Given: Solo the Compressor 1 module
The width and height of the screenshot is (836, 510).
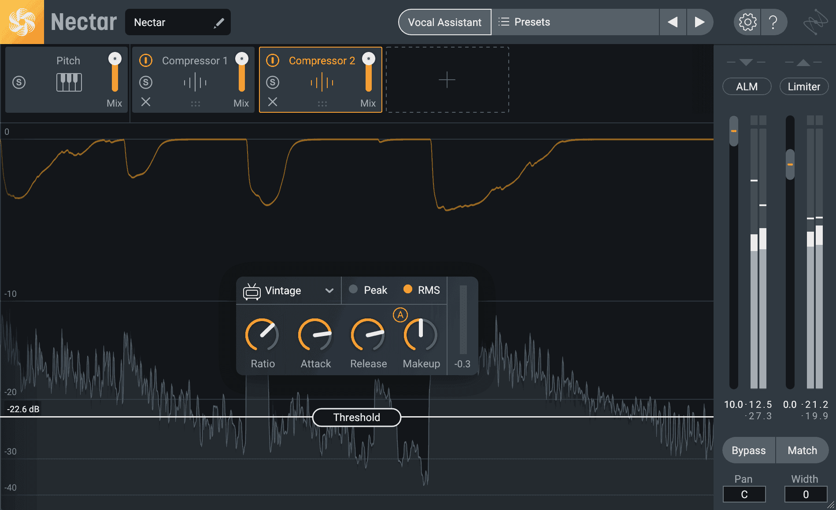Looking at the screenshot, I should 146,82.
